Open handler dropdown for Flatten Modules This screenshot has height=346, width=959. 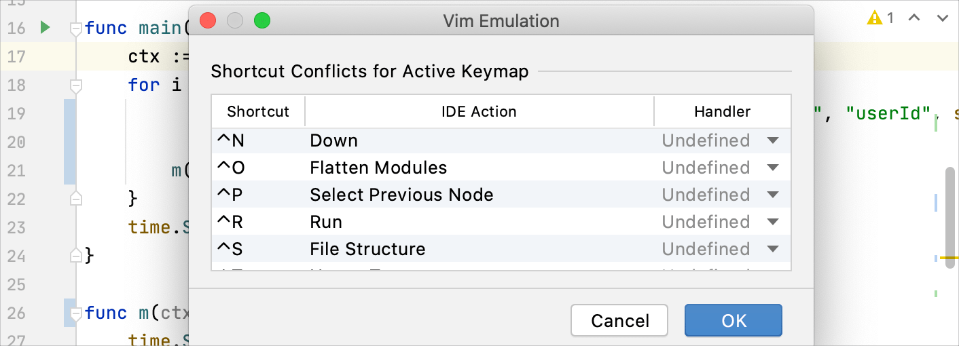pyautogui.click(x=772, y=168)
